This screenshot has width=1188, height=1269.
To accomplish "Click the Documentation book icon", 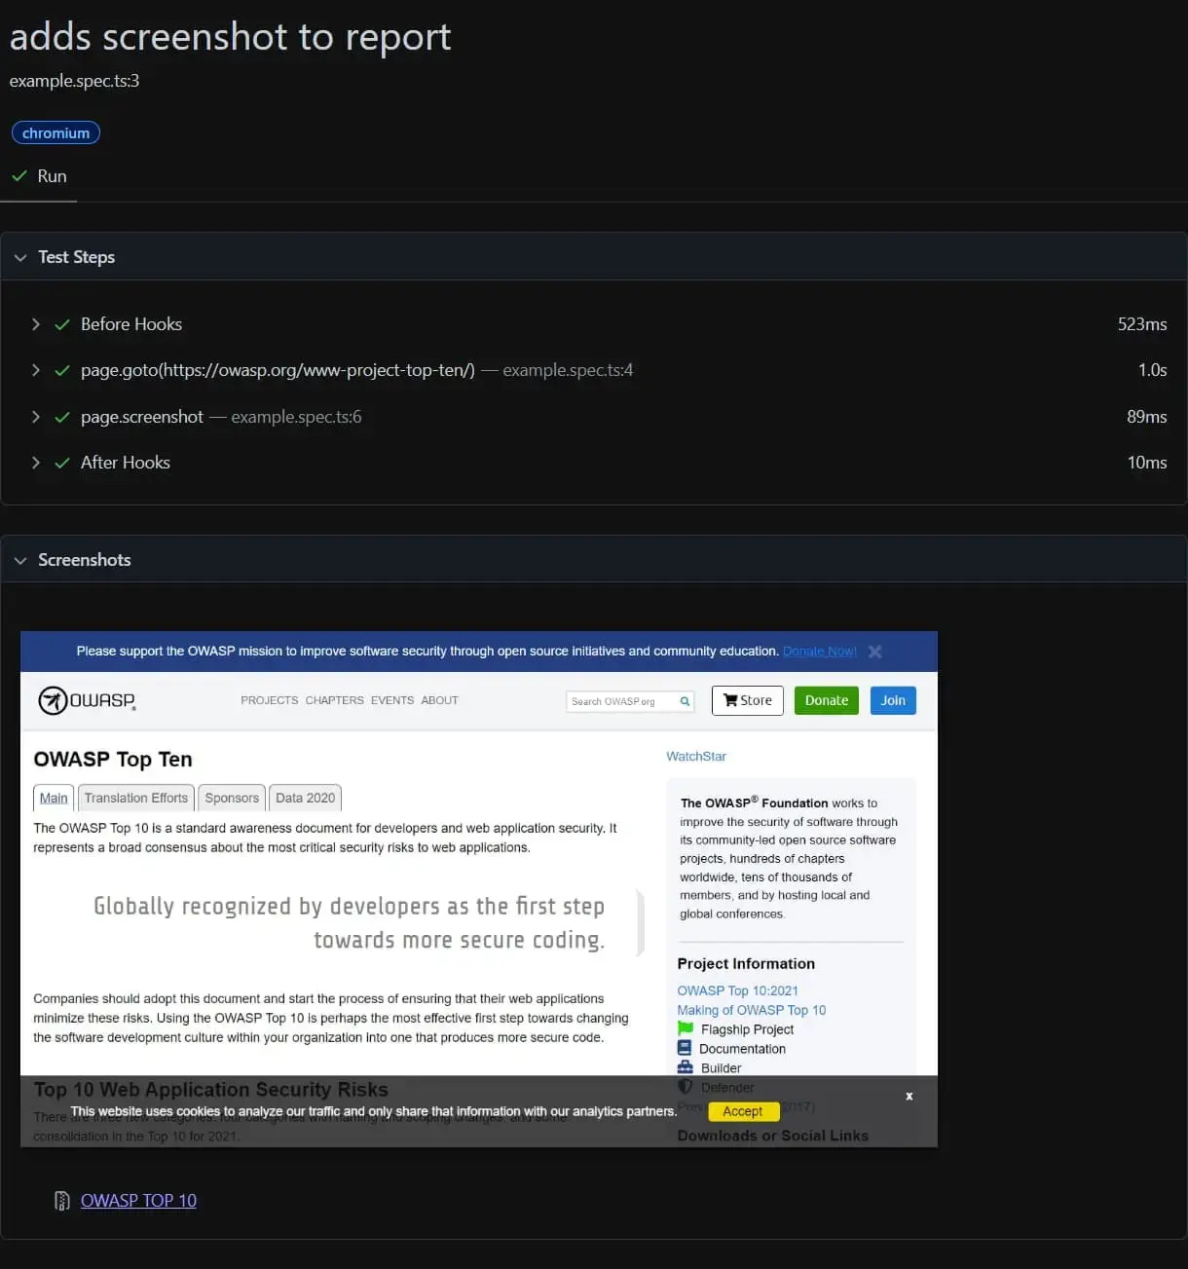I will click(685, 1048).
